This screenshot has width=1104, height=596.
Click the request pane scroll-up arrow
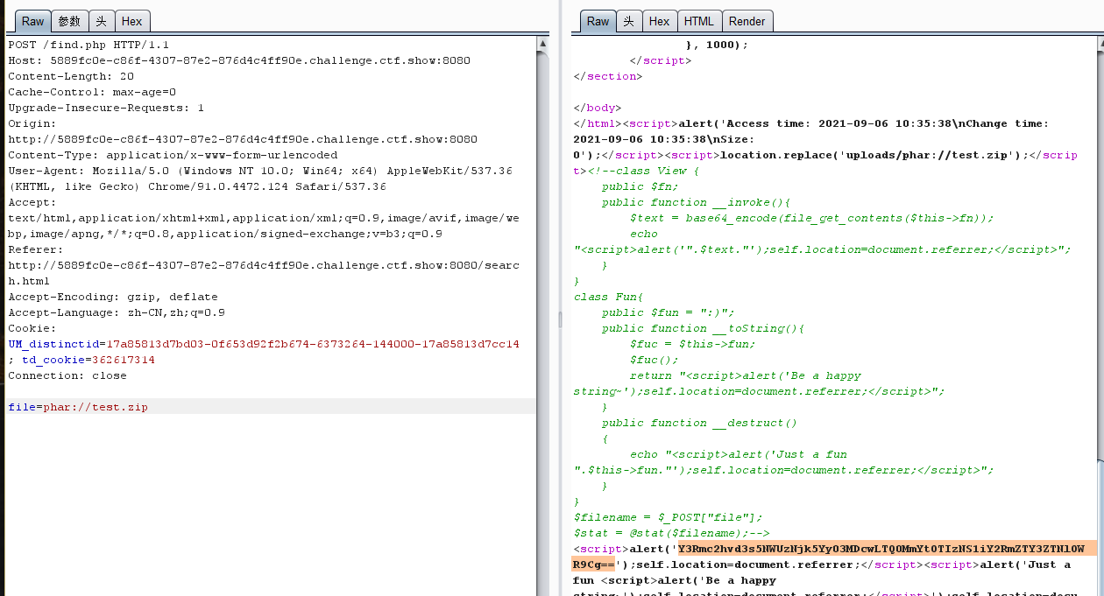543,43
